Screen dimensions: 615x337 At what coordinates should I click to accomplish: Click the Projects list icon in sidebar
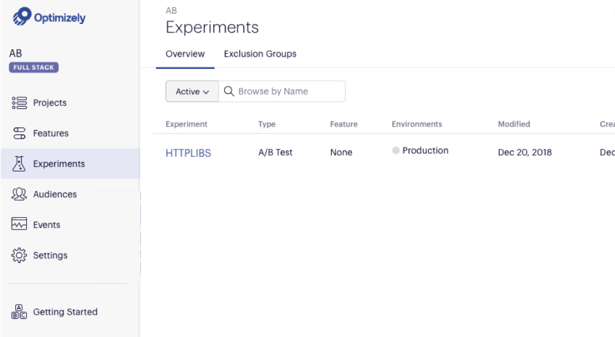pos(19,103)
